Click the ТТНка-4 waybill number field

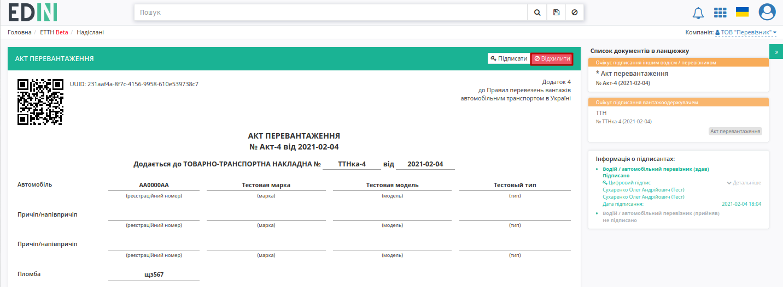click(352, 164)
